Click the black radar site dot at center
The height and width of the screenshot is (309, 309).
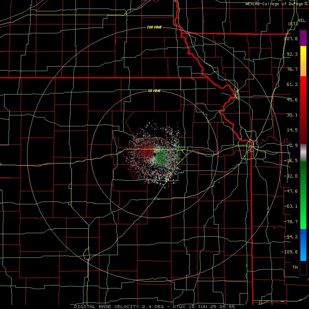154,154
